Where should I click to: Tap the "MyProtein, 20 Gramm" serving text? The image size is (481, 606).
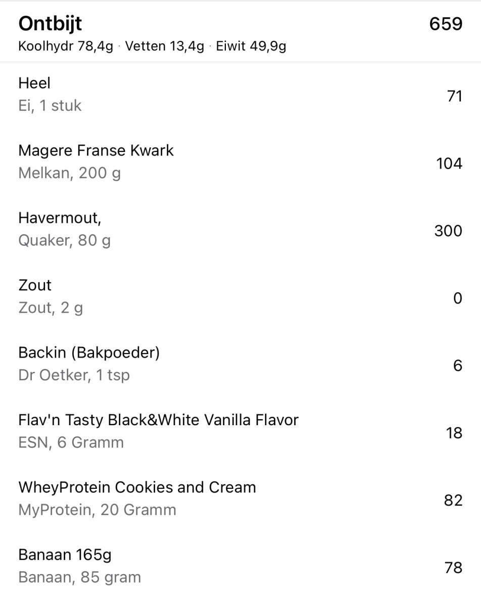click(x=97, y=510)
